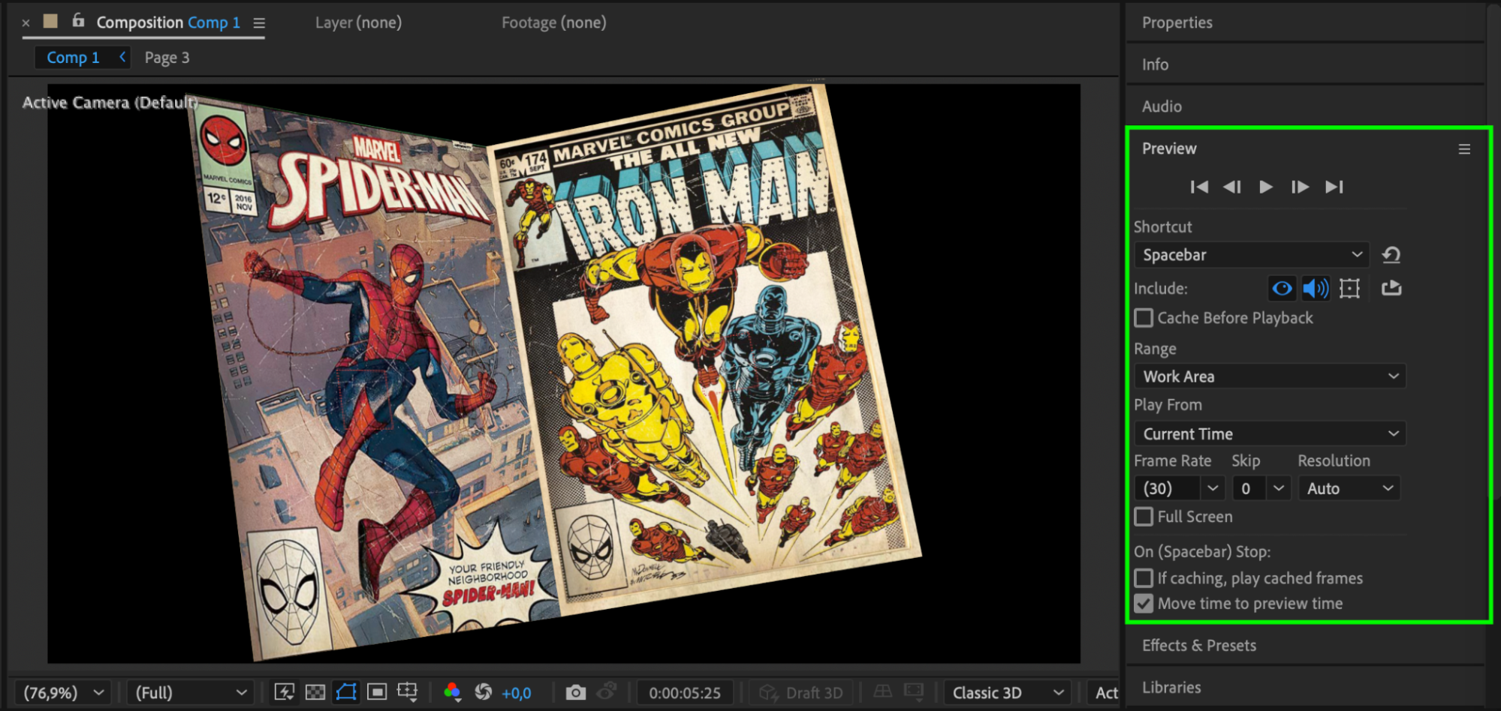This screenshot has height=711, width=1501.
Task: Take a snapshot with the camera icon
Action: click(576, 692)
